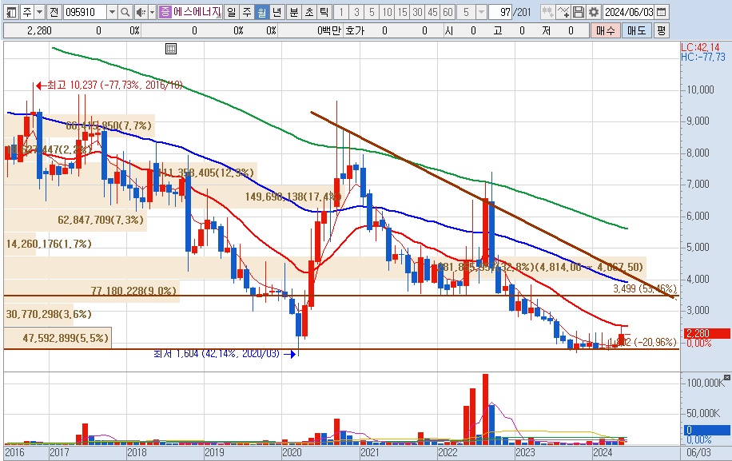
Task: Click the left panel toggle icon
Action: point(10,12)
